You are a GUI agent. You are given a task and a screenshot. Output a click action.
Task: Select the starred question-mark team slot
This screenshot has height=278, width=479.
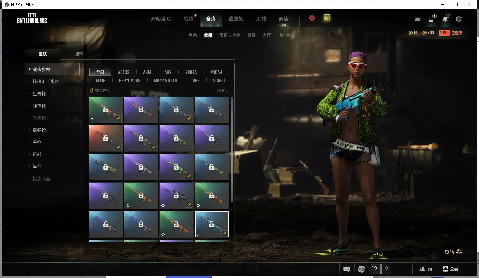click(375, 269)
